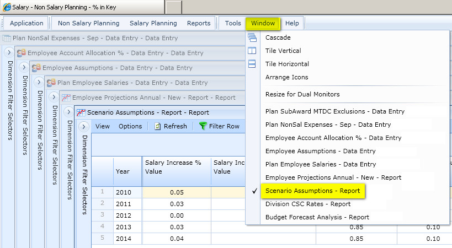This screenshot has width=452, height=248.
Task: Click the 0.04 cell for year 2014
Action: click(177, 239)
